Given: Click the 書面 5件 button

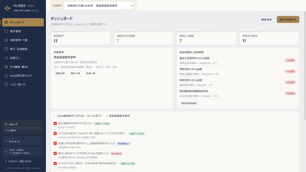Looking at the screenshot, I should tap(91, 73).
